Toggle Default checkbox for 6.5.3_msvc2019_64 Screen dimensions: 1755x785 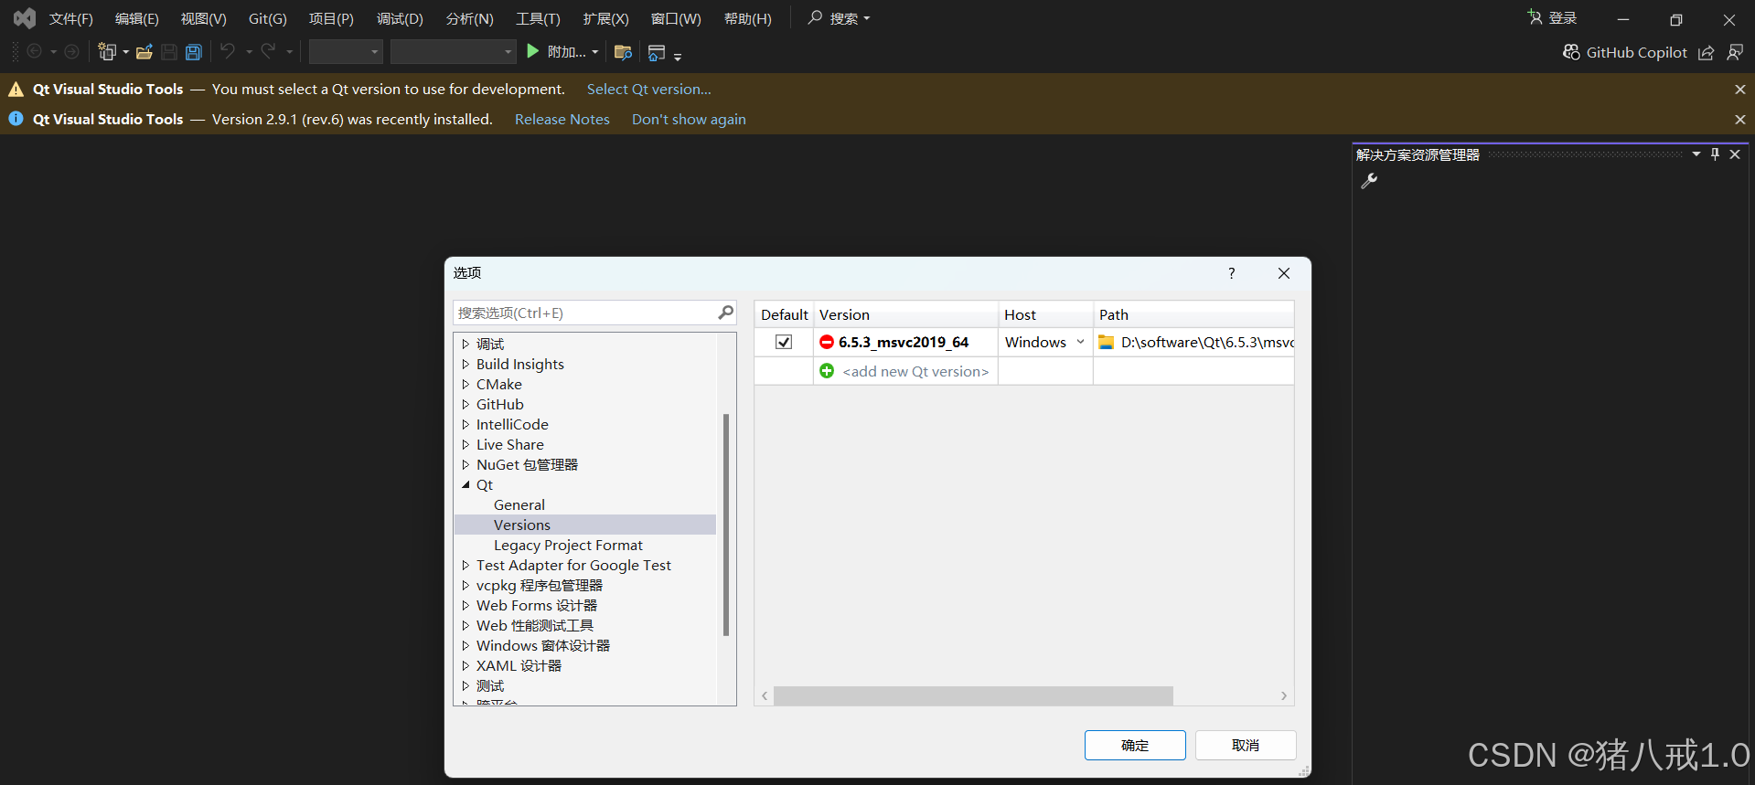784,342
